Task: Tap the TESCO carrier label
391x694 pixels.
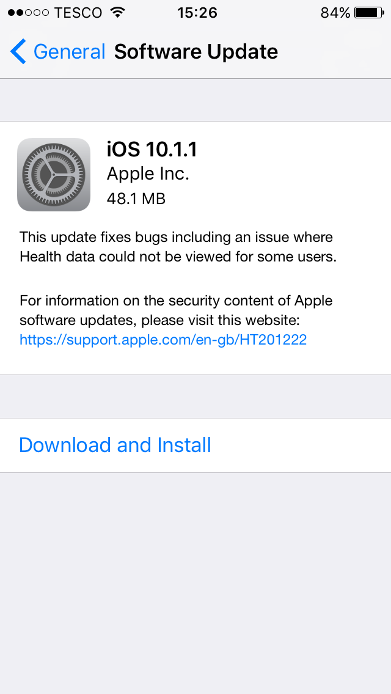Action: (79, 13)
